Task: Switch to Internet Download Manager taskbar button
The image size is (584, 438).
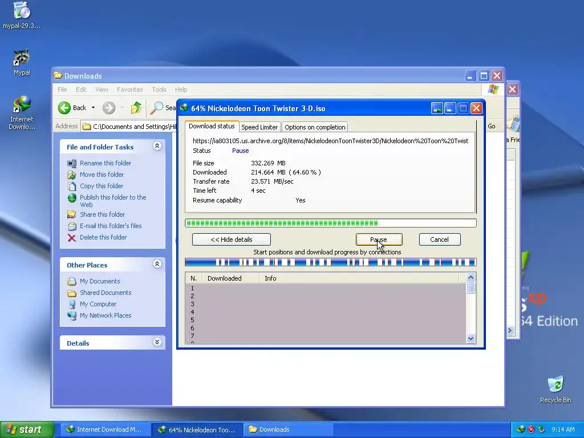Action: pyautogui.click(x=104, y=429)
